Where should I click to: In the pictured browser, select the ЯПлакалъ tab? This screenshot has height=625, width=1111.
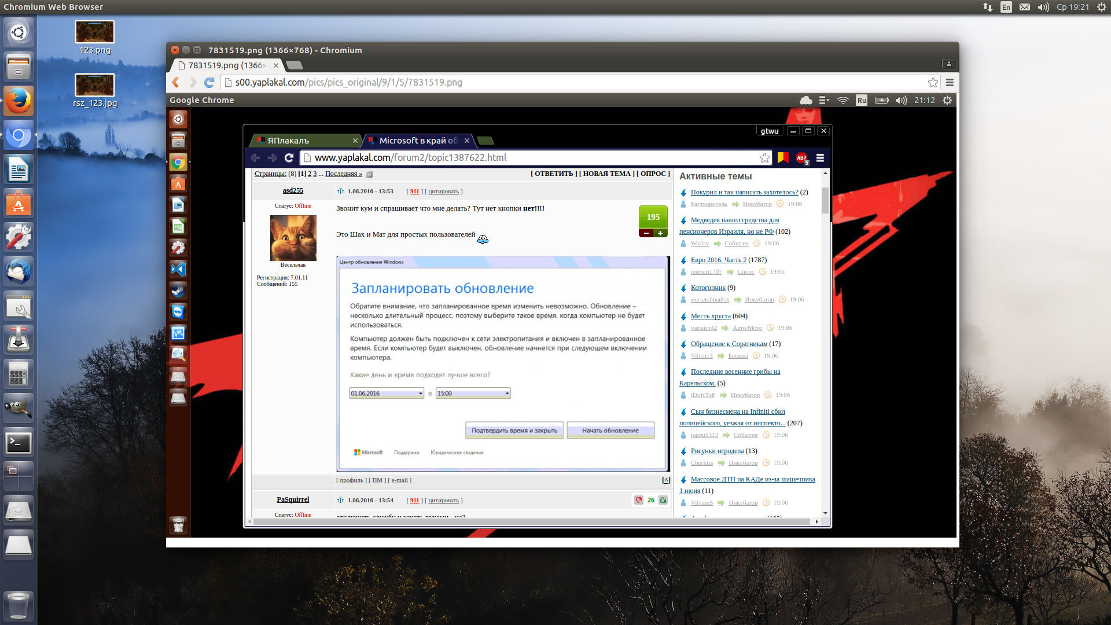pyautogui.click(x=306, y=141)
